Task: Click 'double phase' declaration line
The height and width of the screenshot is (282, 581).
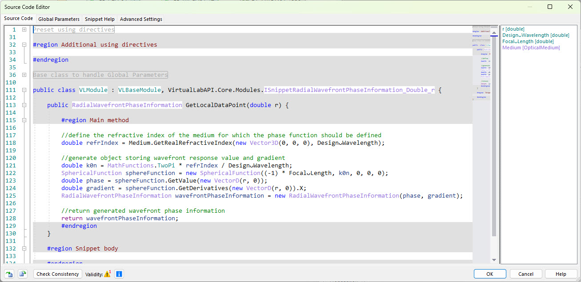Action: pos(164,180)
